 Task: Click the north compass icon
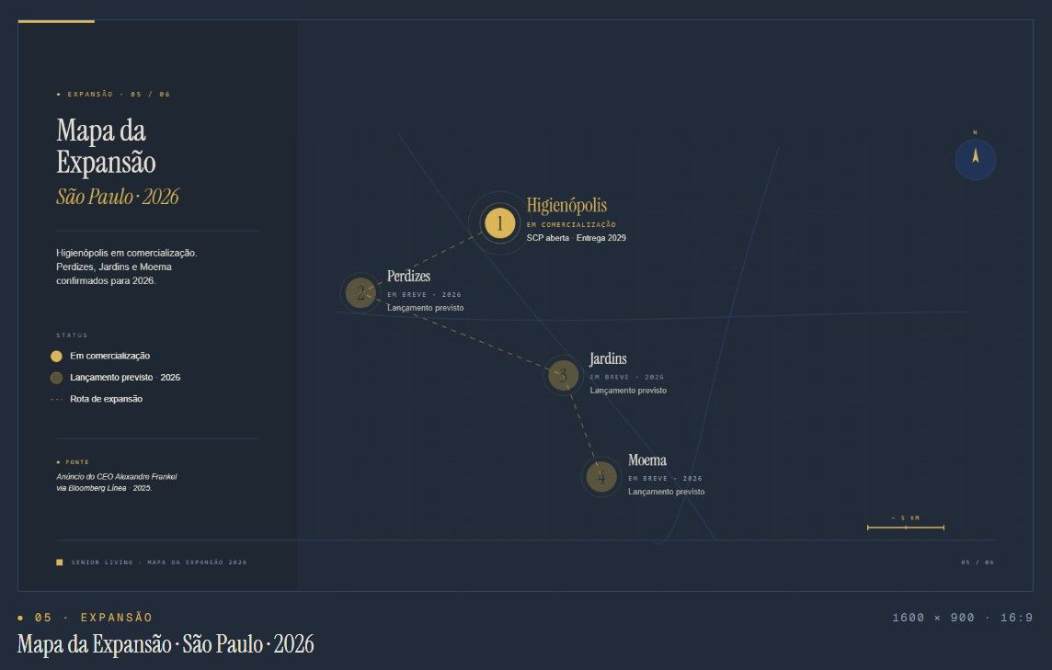pyautogui.click(x=976, y=160)
